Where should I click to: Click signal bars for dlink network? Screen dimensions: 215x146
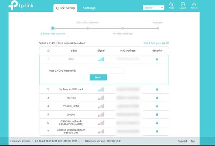(101, 59)
